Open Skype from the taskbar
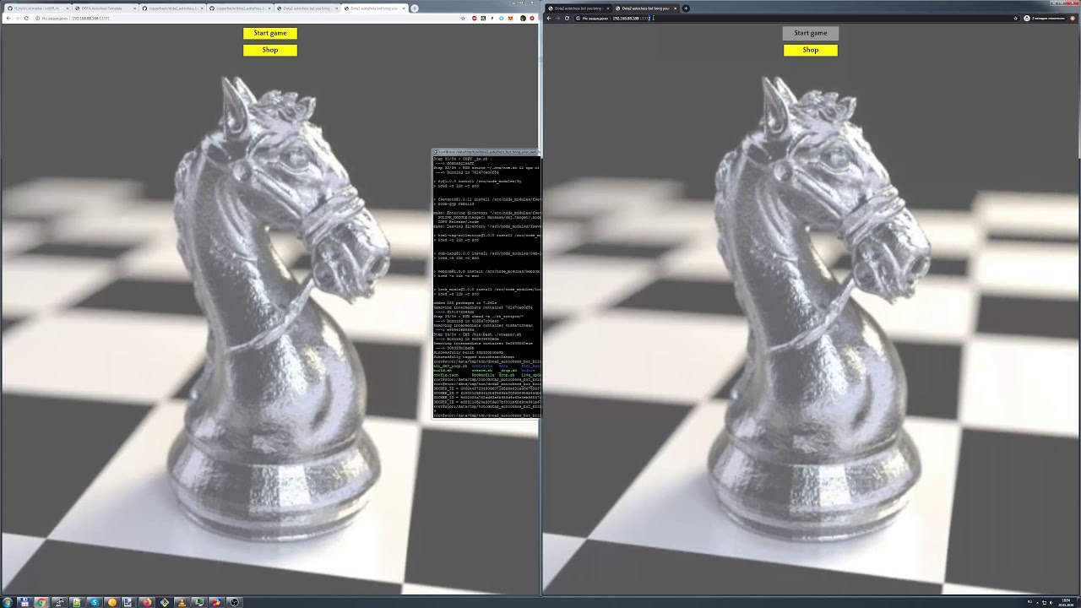 95,602
